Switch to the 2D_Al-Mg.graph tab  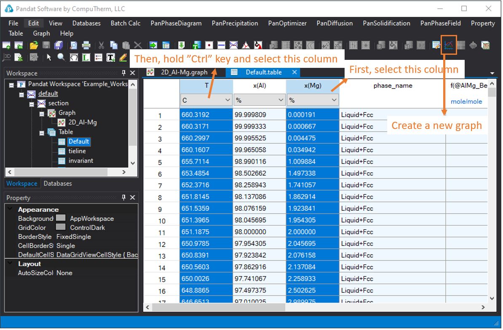184,72
